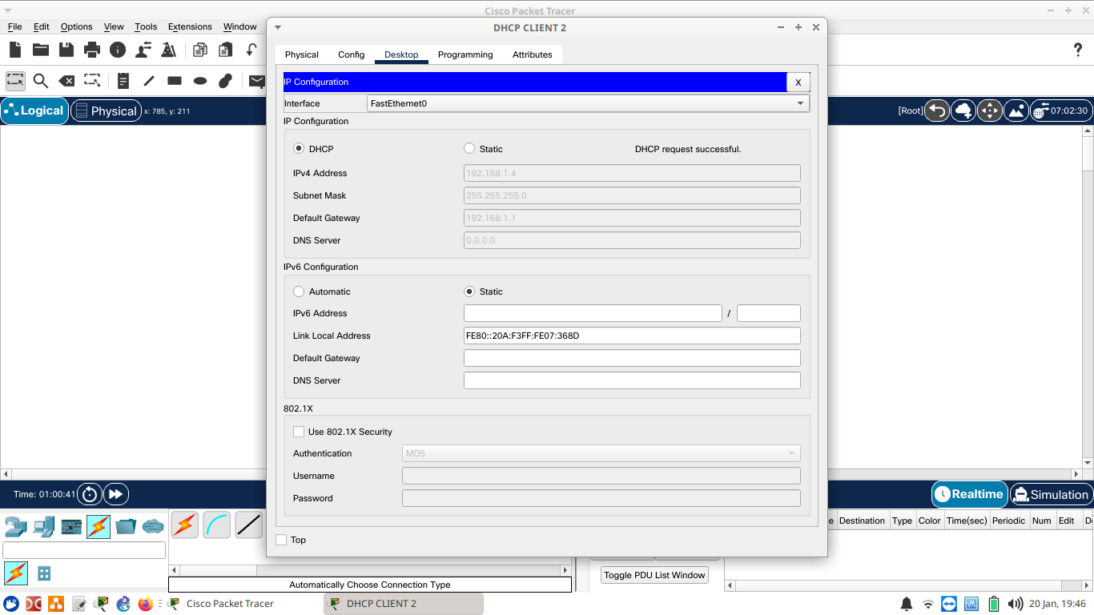Image resolution: width=1094 pixels, height=615 pixels.
Task: Click in the IPv6 Address field
Action: pyautogui.click(x=593, y=313)
